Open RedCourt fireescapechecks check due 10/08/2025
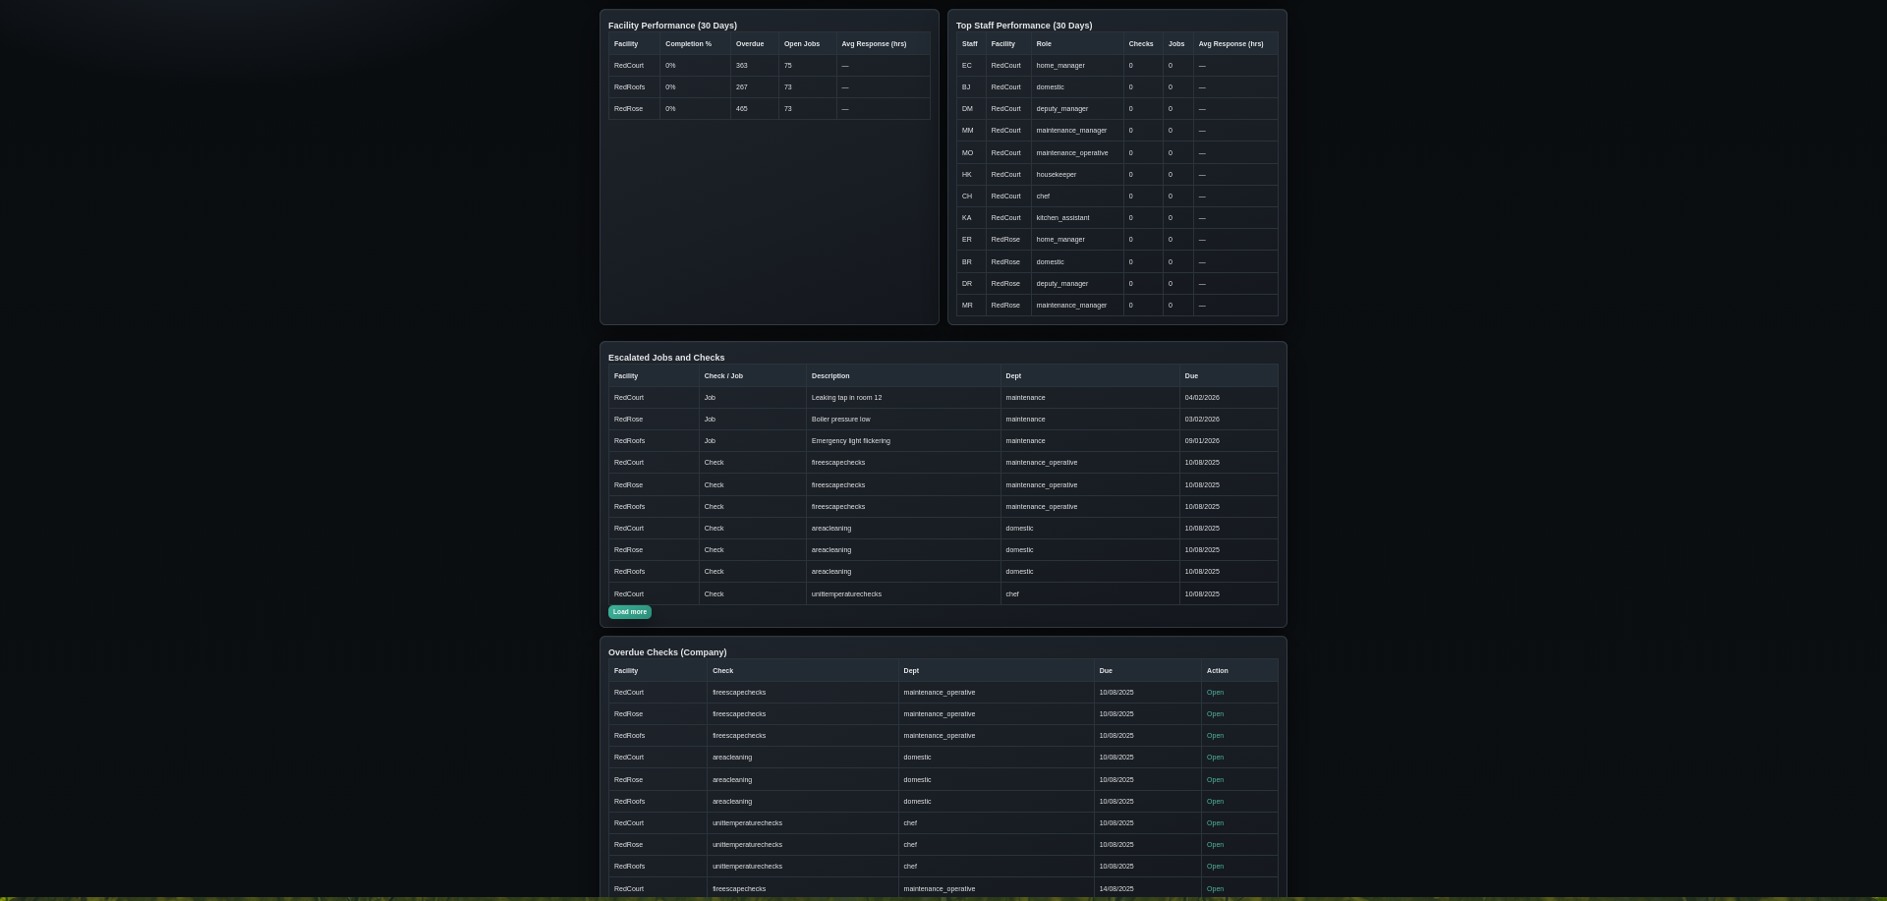Viewport: 1887px width, 901px height. click(x=1215, y=693)
